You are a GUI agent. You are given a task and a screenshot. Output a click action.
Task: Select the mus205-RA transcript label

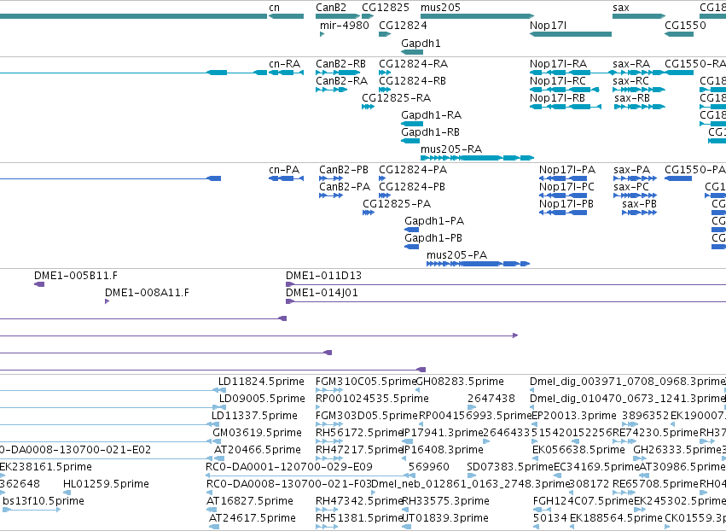click(451, 149)
